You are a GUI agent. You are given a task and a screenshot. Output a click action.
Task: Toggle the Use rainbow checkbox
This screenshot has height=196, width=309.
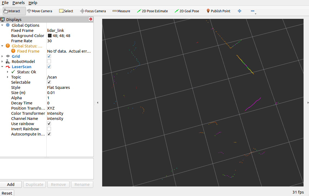pos(49,123)
